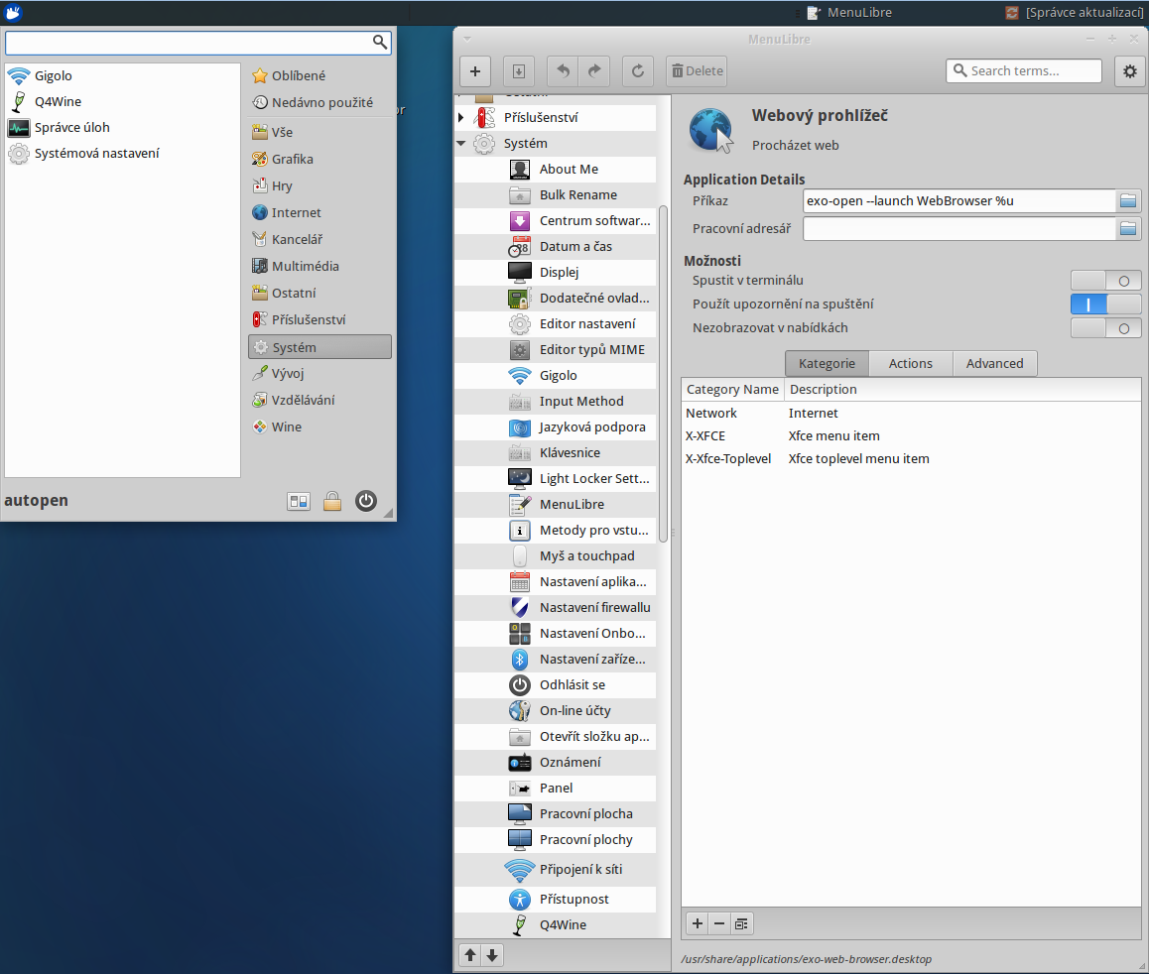Launch Q4Wine from Whisker menu list

[x=122, y=102]
